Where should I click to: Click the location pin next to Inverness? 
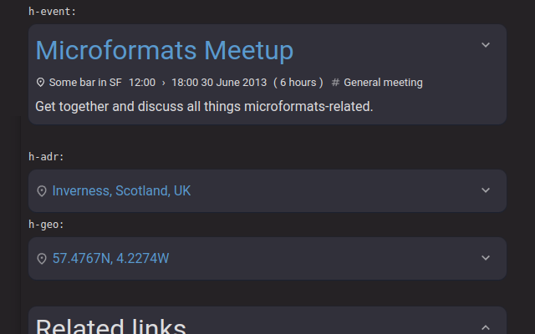(42, 191)
